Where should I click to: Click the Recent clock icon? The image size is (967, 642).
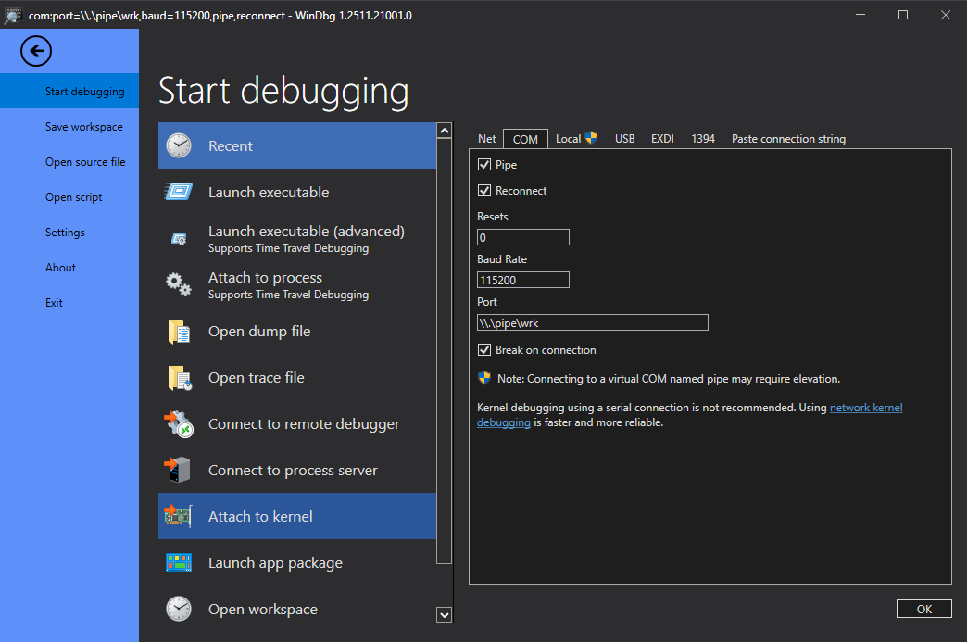(x=179, y=145)
